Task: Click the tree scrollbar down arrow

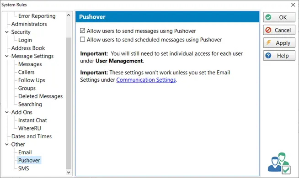Action: point(69,173)
